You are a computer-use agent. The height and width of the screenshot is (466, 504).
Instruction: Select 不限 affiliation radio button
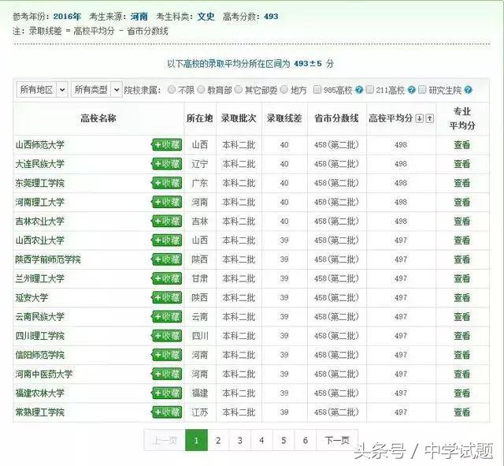click(x=172, y=90)
